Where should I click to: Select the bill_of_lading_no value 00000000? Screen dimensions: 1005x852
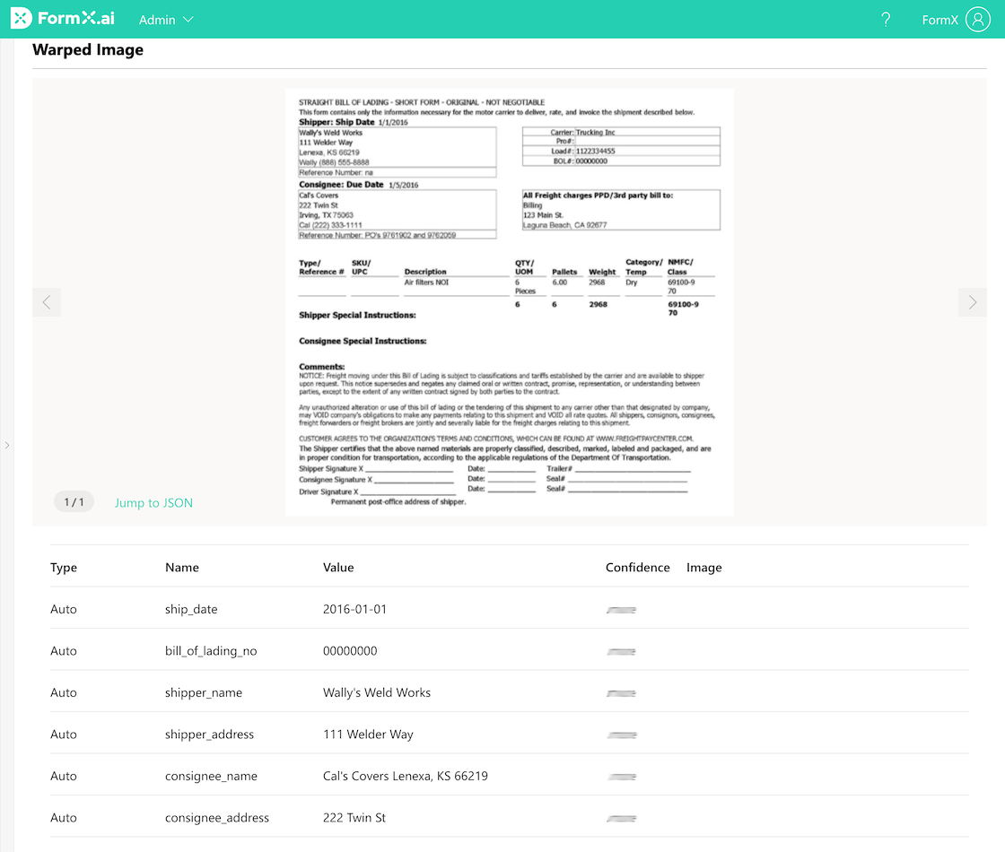350,651
